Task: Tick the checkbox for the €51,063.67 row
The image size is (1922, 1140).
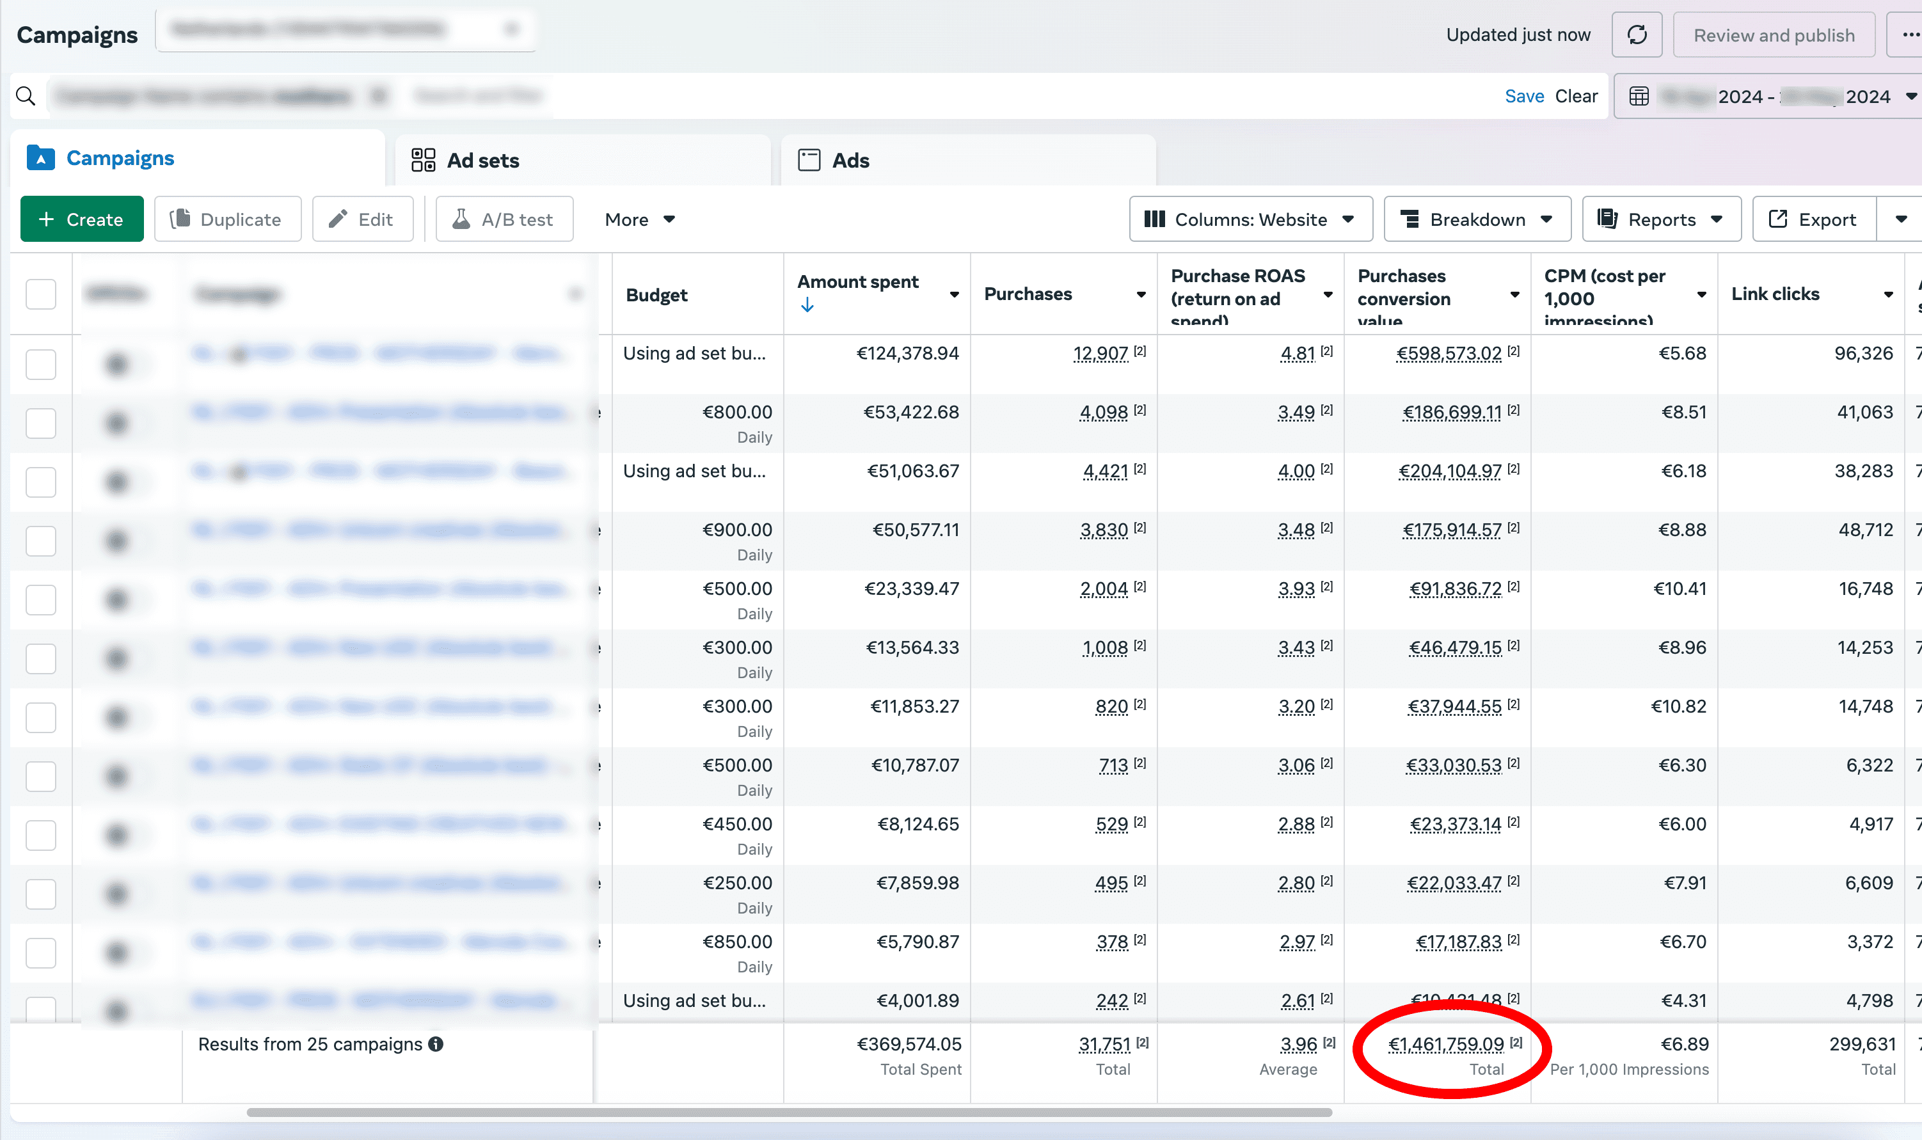Action: tap(41, 482)
